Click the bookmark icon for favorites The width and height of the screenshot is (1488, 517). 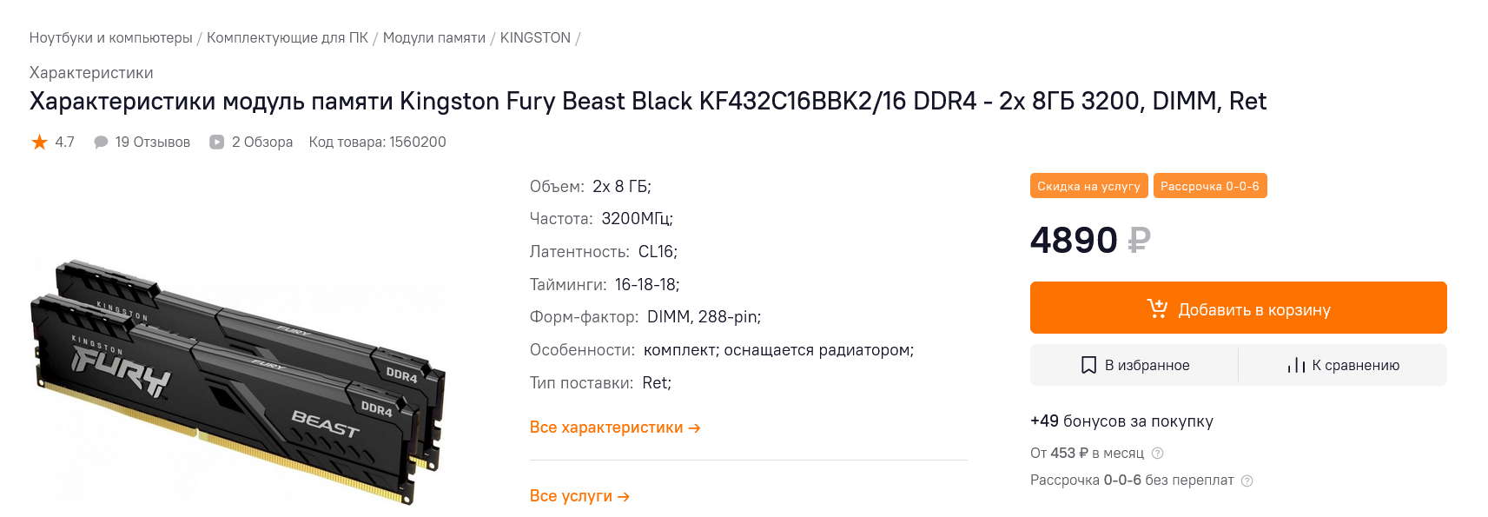(1088, 365)
